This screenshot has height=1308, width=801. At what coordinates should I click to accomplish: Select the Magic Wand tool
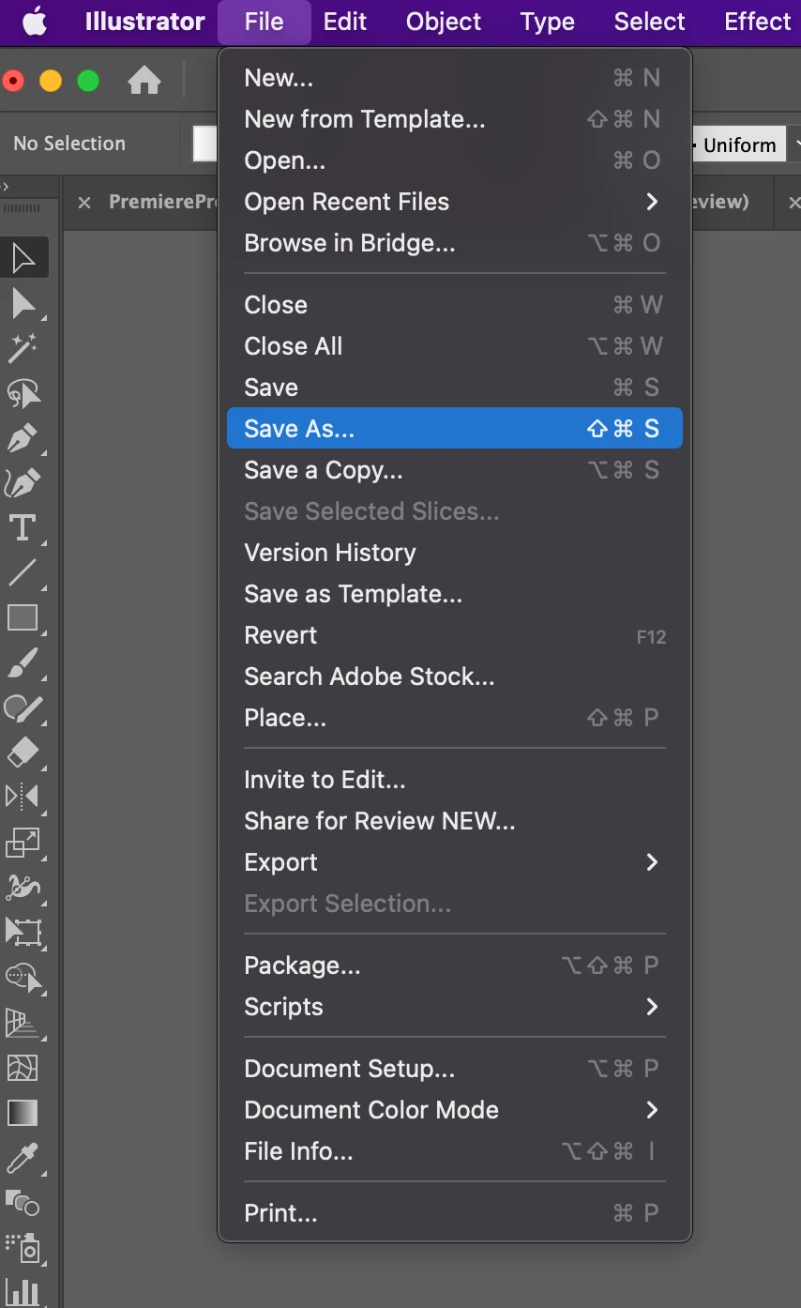22,348
